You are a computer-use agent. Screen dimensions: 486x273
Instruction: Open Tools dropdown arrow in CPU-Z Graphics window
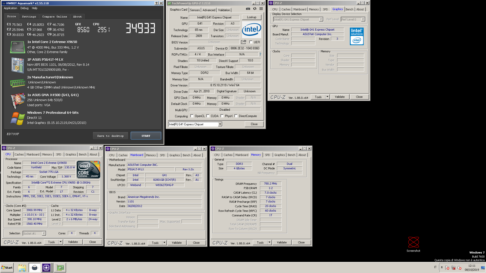point(327,97)
